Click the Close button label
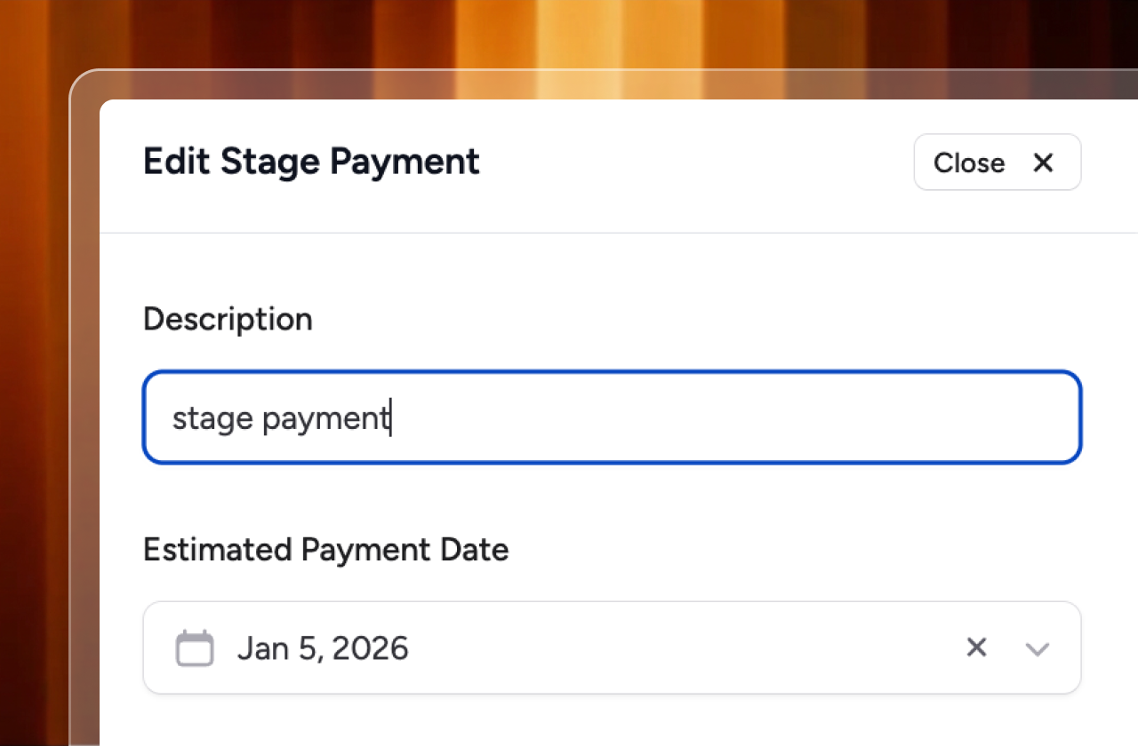This screenshot has width=1138, height=746. click(x=969, y=163)
